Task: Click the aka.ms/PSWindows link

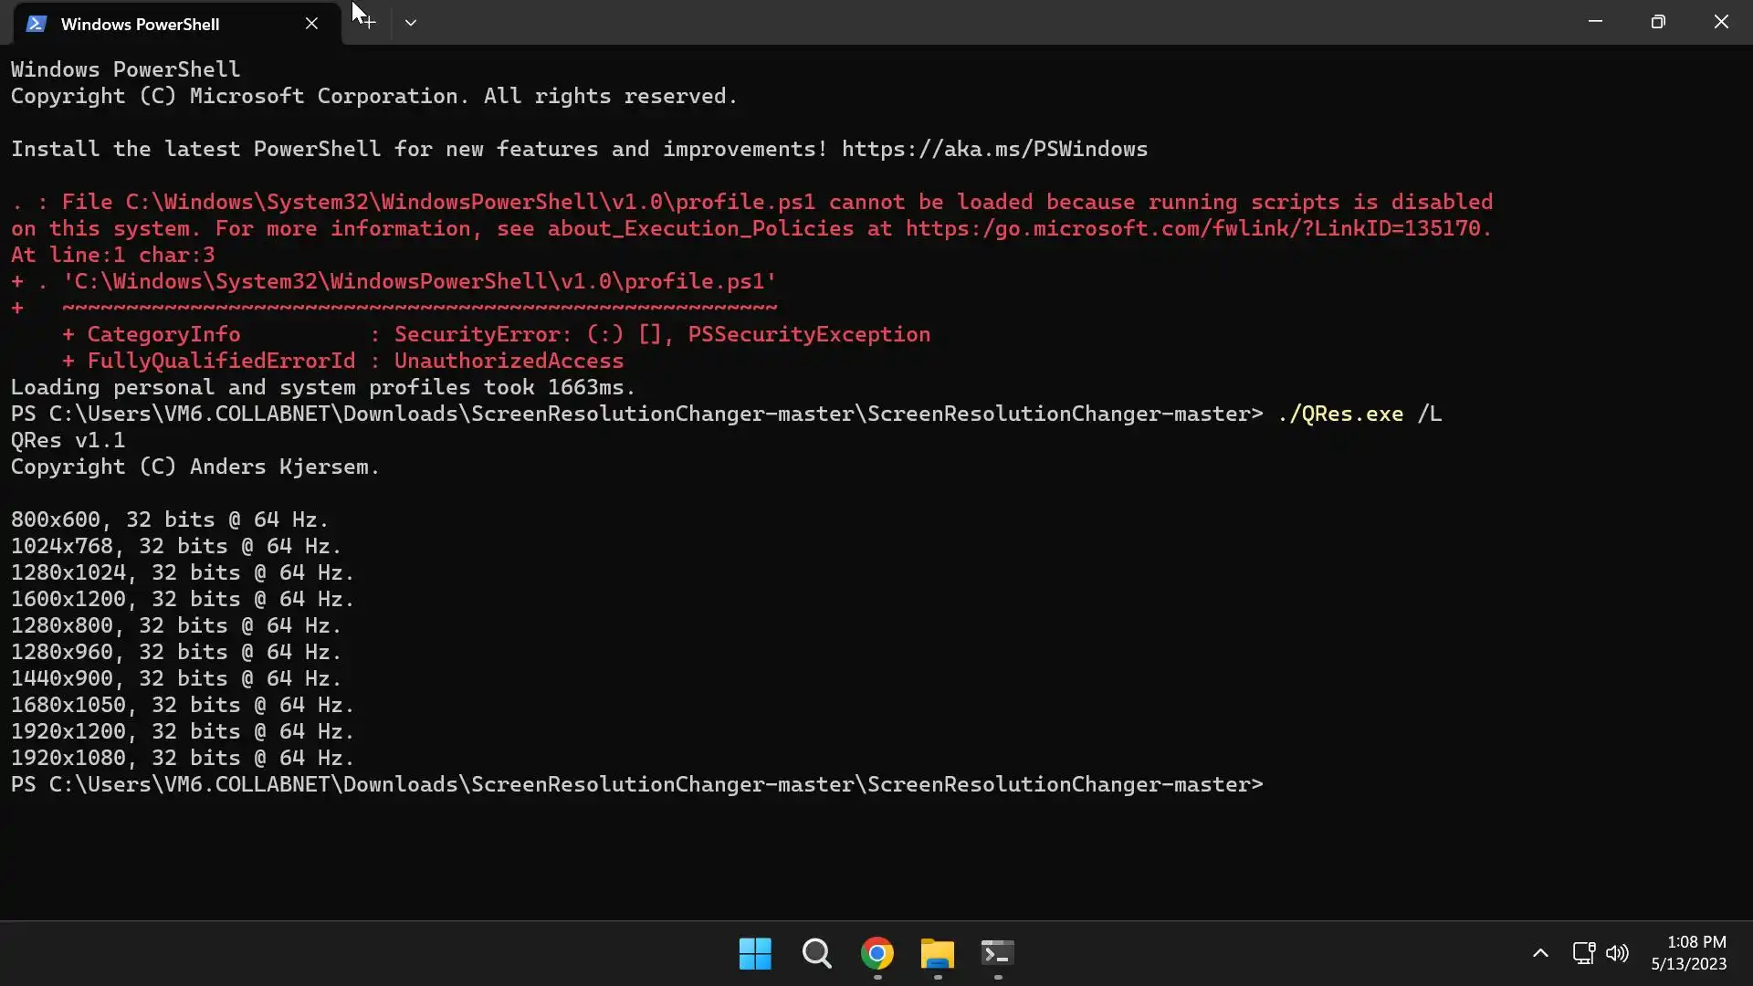Action: tap(994, 149)
